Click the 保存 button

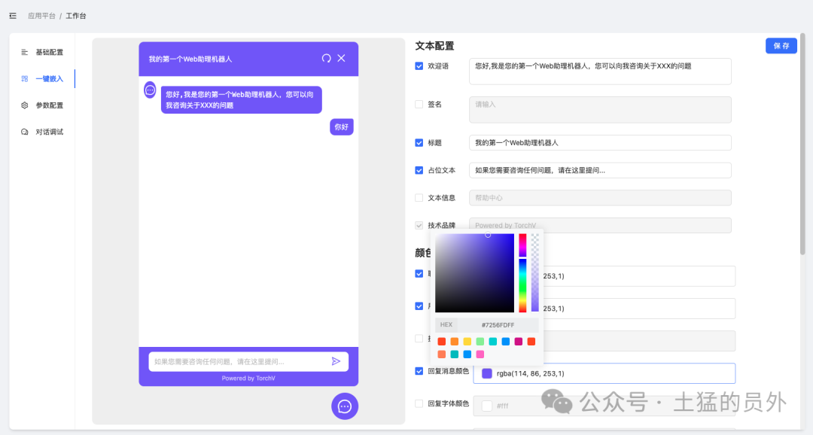(781, 46)
